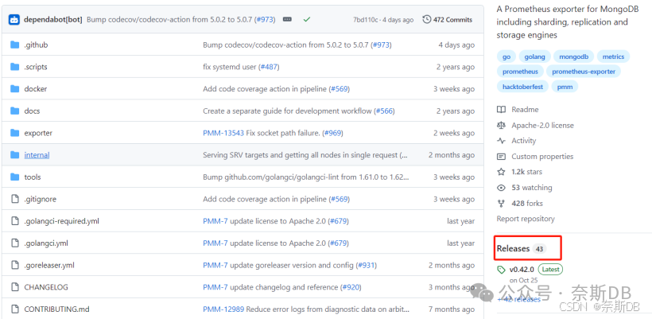Screen dimensions: 652x319
Task: Click the tools folder icon
Action: click(15, 177)
